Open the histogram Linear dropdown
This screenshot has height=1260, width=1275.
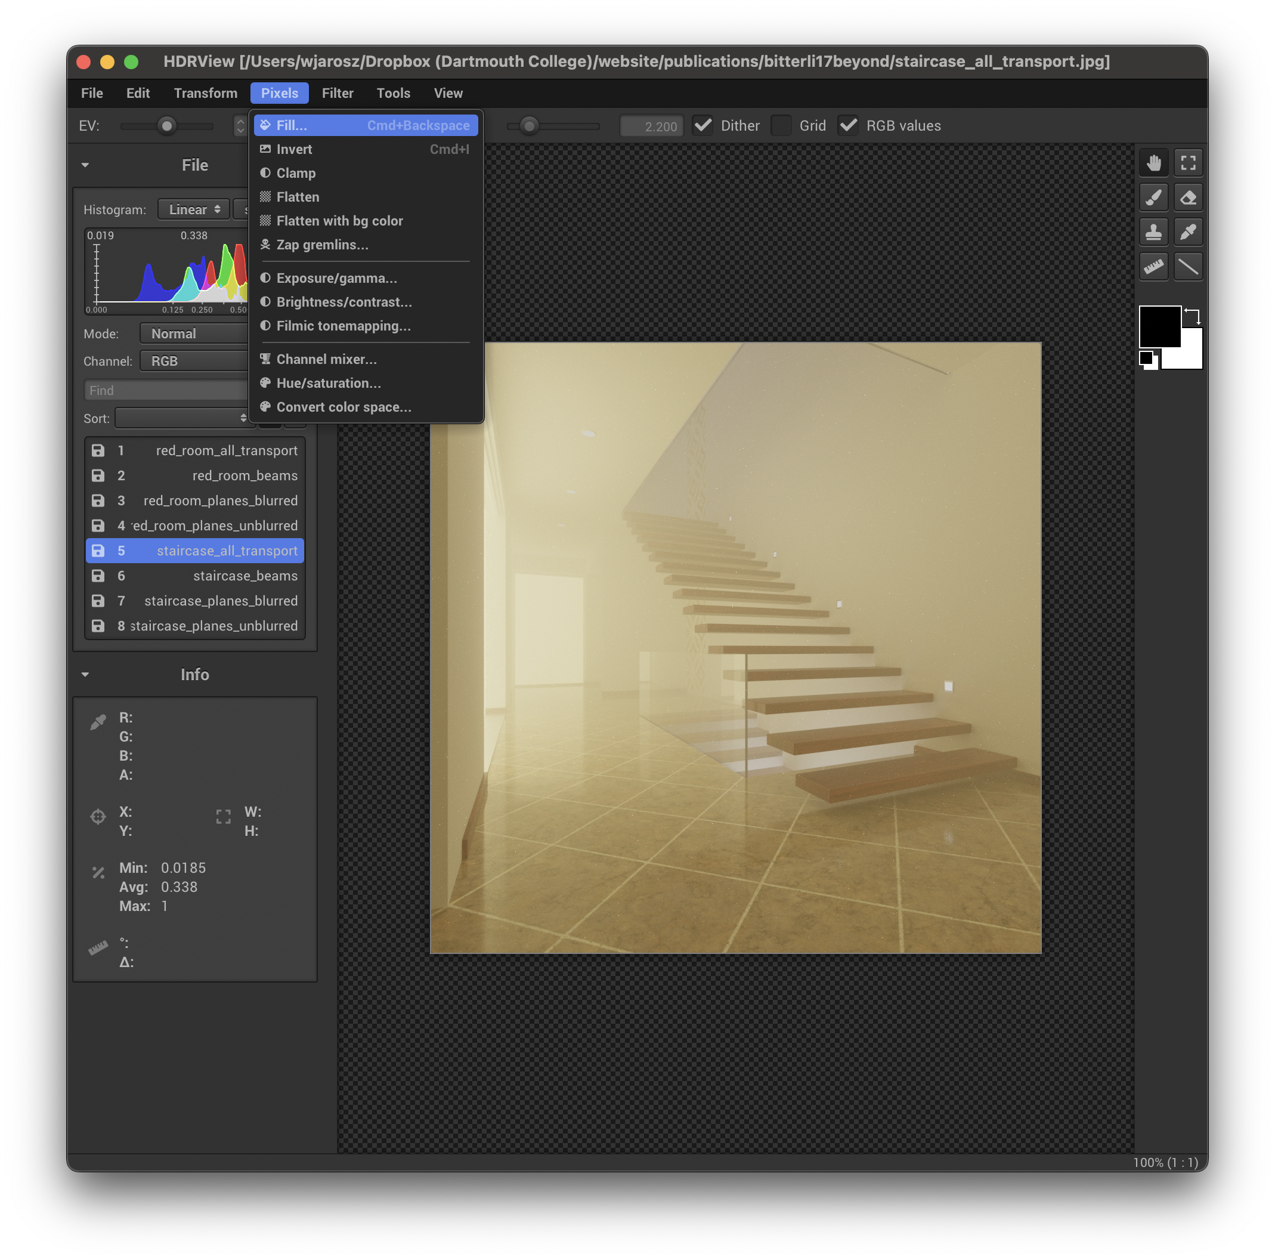[x=193, y=209]
